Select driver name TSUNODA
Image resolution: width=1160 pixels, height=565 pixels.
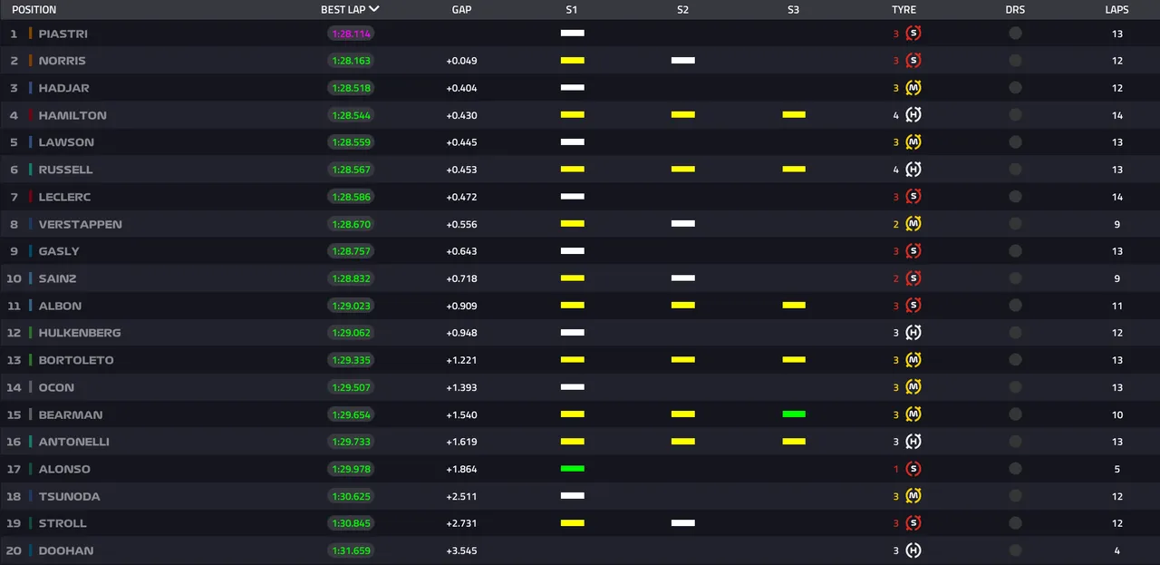coord(70,496)
